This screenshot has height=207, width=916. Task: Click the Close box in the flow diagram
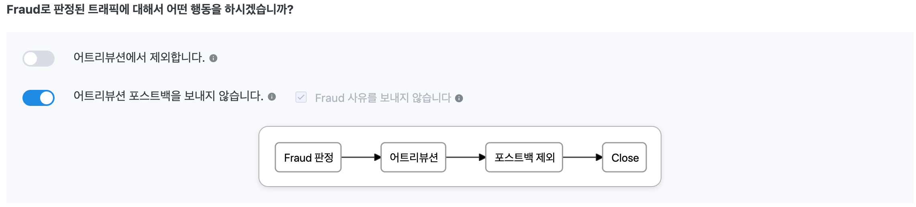tap(625, 157)
